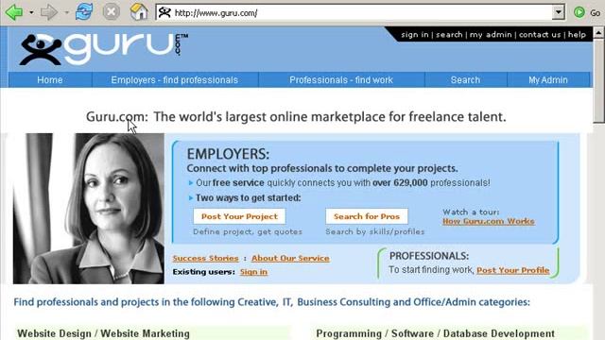The height and width of the screenshot is (340, 605).
Task: Click the 'over 629,000' text
Action: (400, 182)
